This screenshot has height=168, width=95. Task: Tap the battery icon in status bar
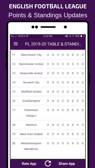(x=82, y=36)
